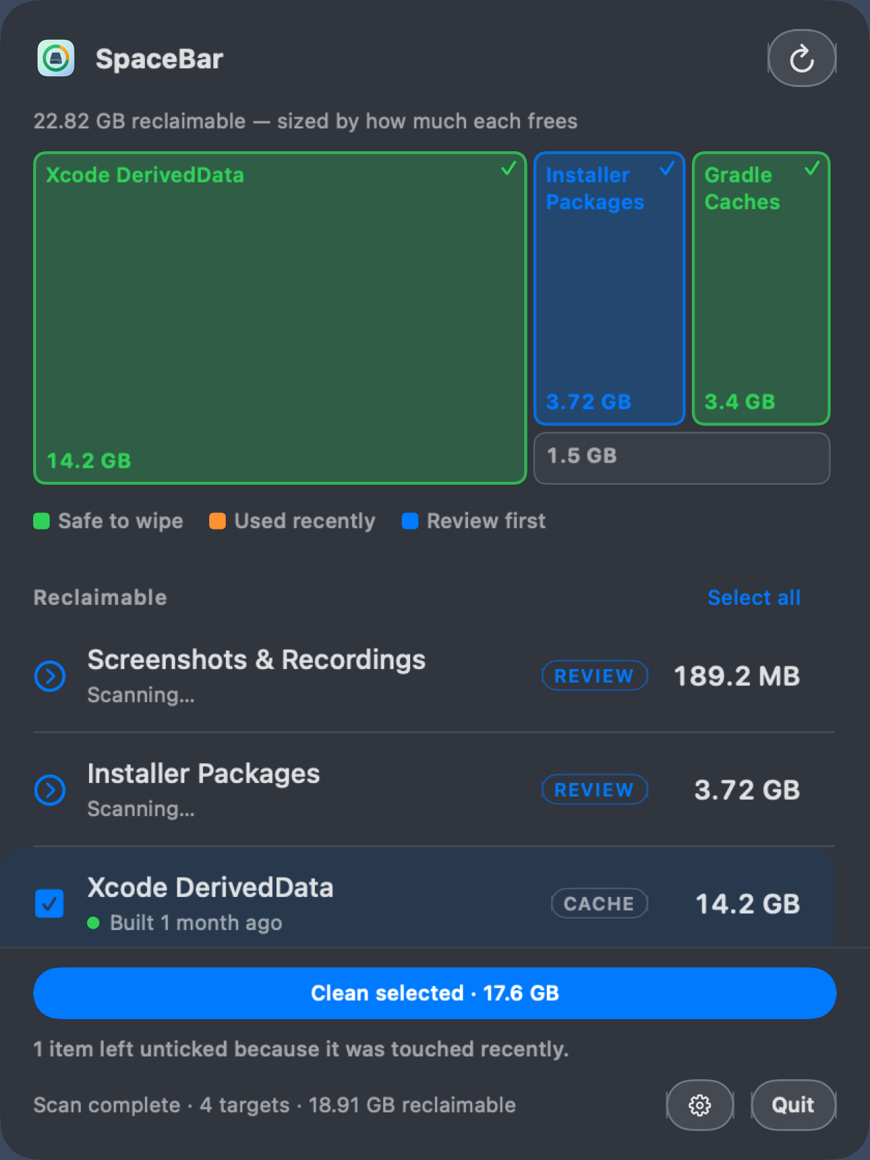Click green Safe to wipe legend swatch
Image resolution: width=870 pixels, height=1160 pixels.
click(x=41, y=521)
